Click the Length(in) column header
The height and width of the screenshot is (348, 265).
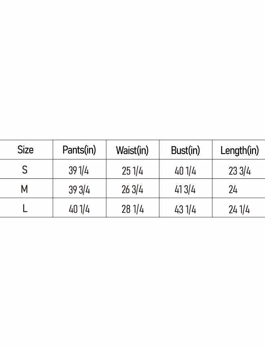click(239, 150)
